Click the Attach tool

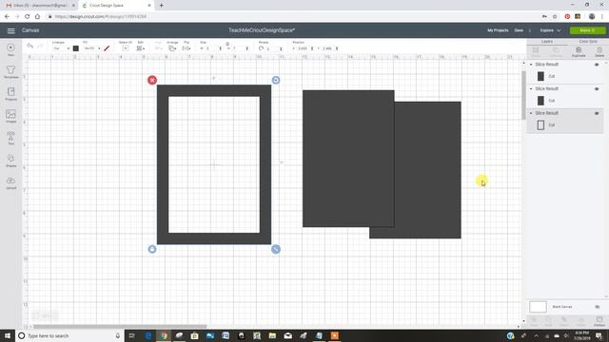564,321
